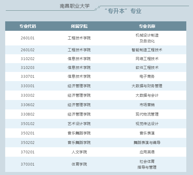The width and height of the screenshot is (193, 175).
Task: Select the 智能制造工程技术 cell
Action: pos(147,50)
